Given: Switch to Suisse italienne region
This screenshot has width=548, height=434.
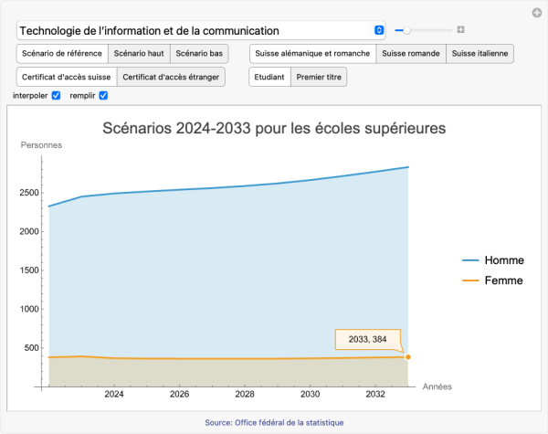Looking at the screenshot, I should 480,54.
